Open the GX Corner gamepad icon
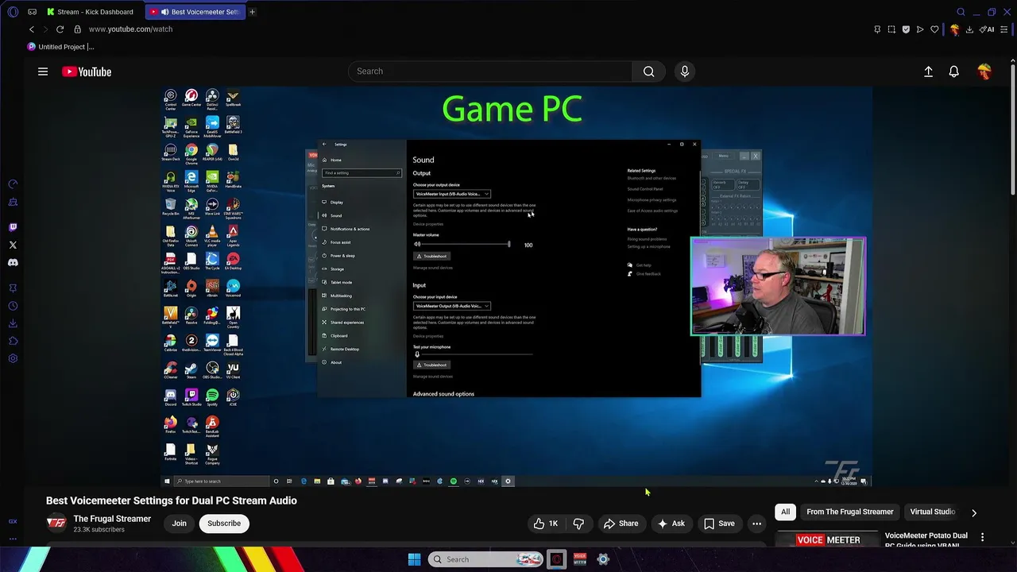Image resolution: width=1017 pixels, height=572 pixels. coord(32,12)
